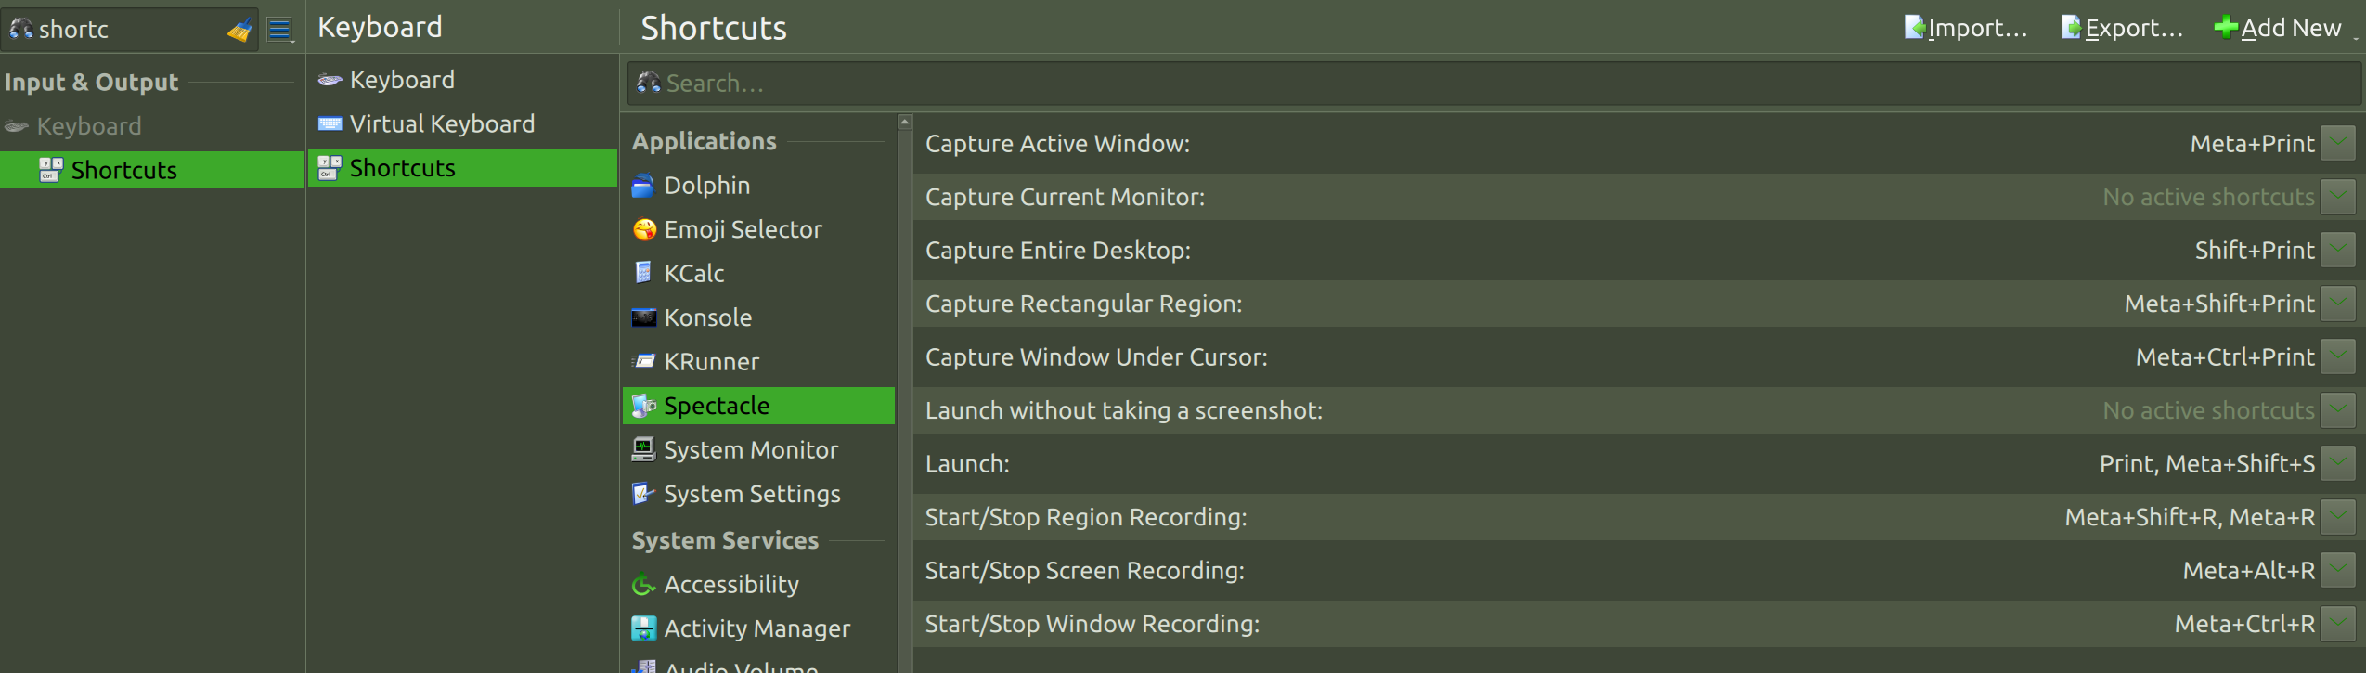This screenshot has height=673, width=2366.
Task: Select the Dolphin application icon
Action: tap(643, 186)
